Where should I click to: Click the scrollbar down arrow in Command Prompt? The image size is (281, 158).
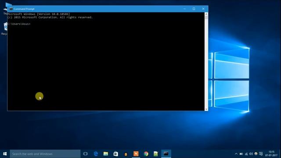[x=206, y=109]
